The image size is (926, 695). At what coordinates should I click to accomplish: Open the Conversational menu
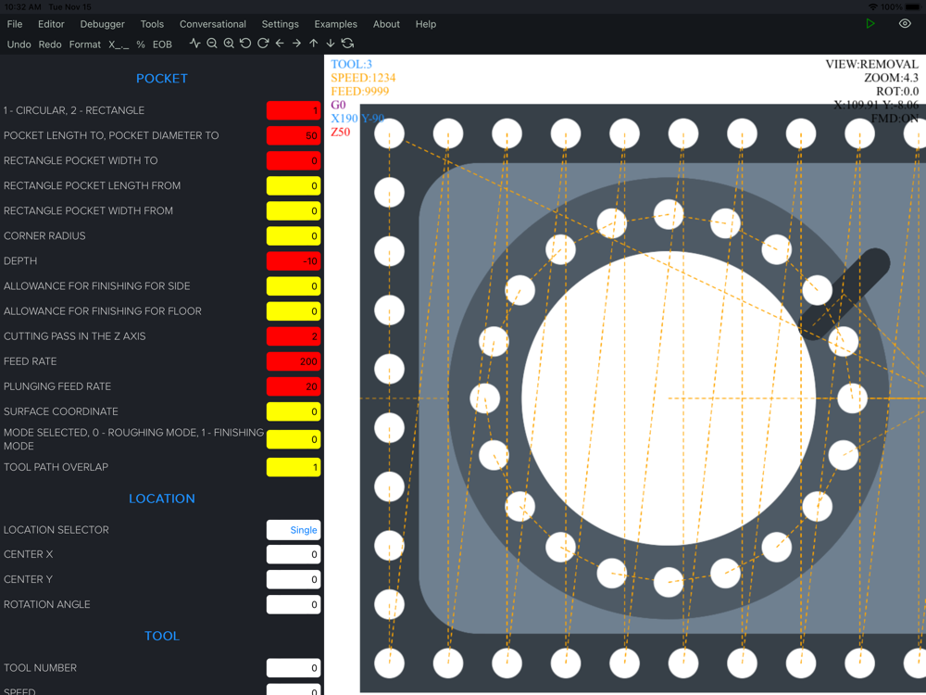coord(213,24)
